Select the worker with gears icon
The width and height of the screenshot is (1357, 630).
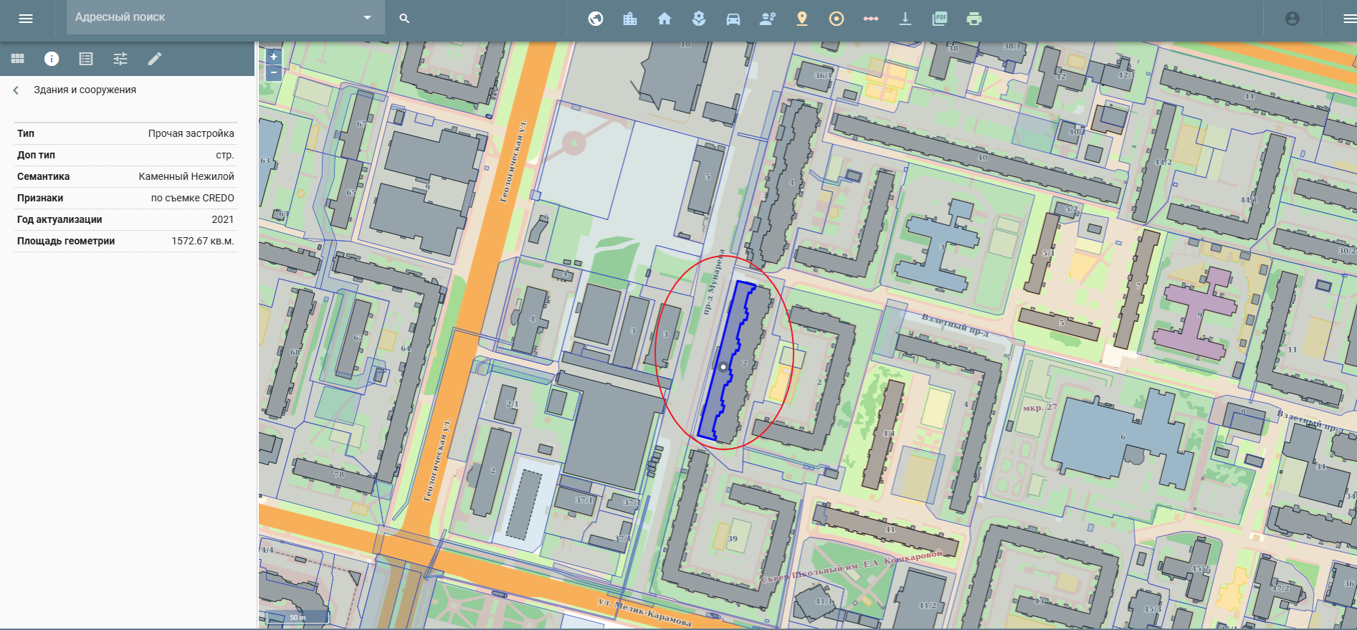[768, 19]
